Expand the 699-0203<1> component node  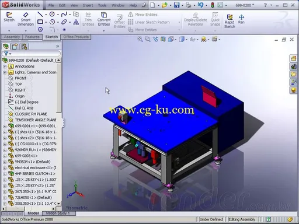point(5,156)
